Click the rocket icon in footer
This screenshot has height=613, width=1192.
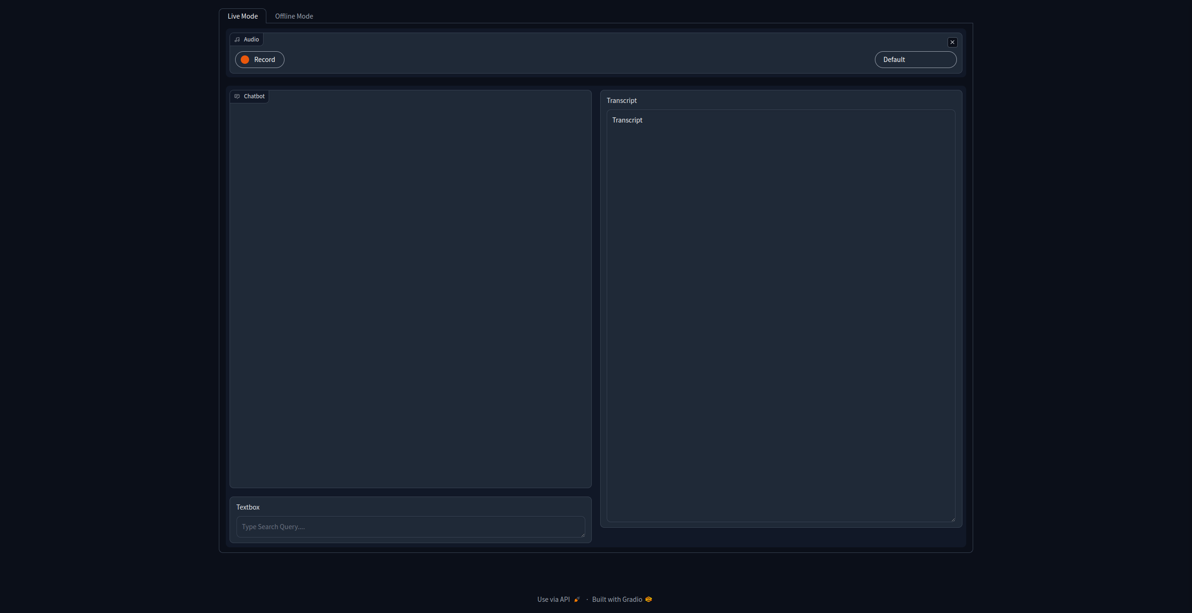click(x=577, y=599)
